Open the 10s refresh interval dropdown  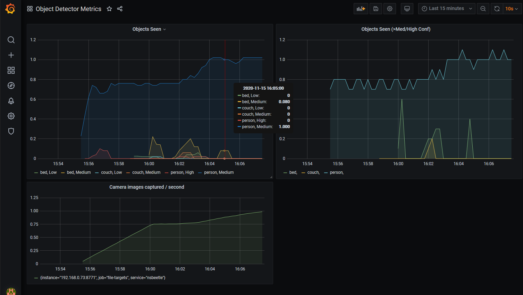tap(512, 9)
